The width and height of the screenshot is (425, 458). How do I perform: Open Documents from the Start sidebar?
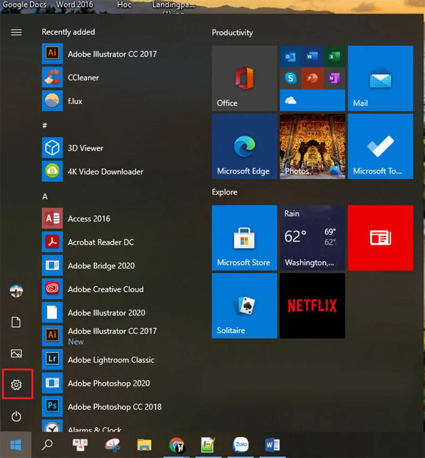click(x=16, y=322)
